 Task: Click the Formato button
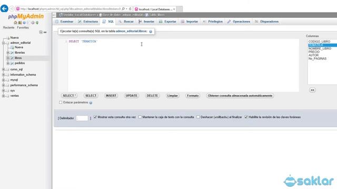coord(193,96)
